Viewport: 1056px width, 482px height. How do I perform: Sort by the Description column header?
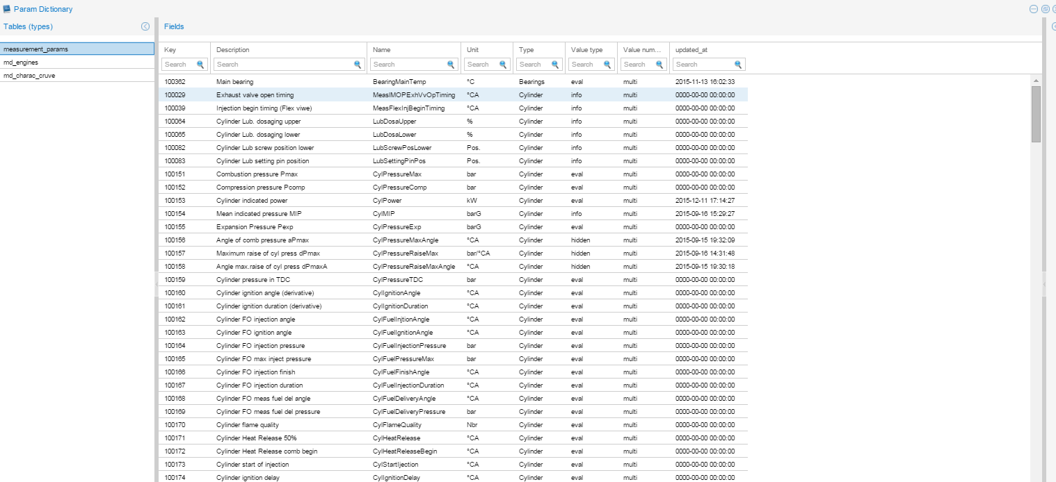pyautogui.click(x=233, y=50)
